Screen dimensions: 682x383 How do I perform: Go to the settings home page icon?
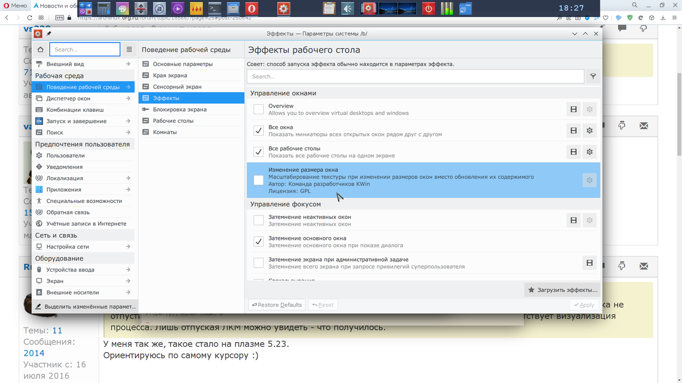[x=40, y=49]
